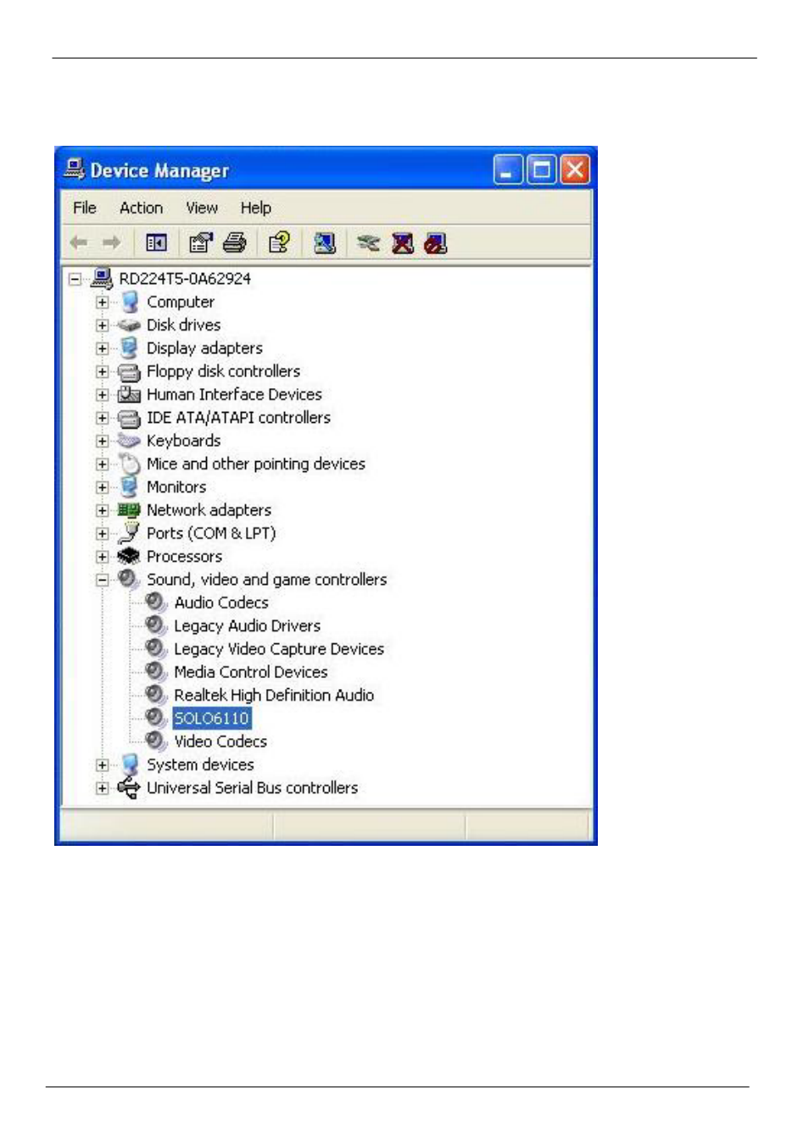Collapse the RD224T5-0A62924 root node
This screenshot has height=1145, width=809.
75,279
